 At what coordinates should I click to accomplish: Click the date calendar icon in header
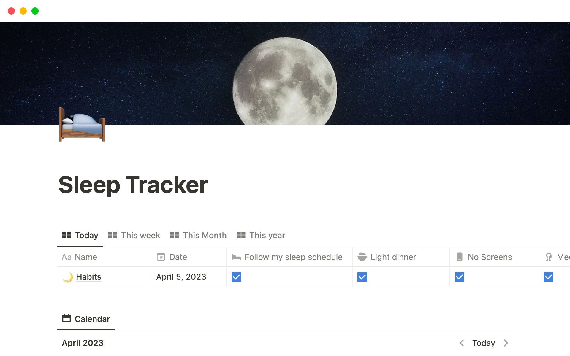pos(161,257)
